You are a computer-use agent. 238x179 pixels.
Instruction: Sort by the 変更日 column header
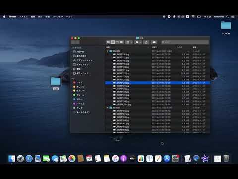pos(155,47)
